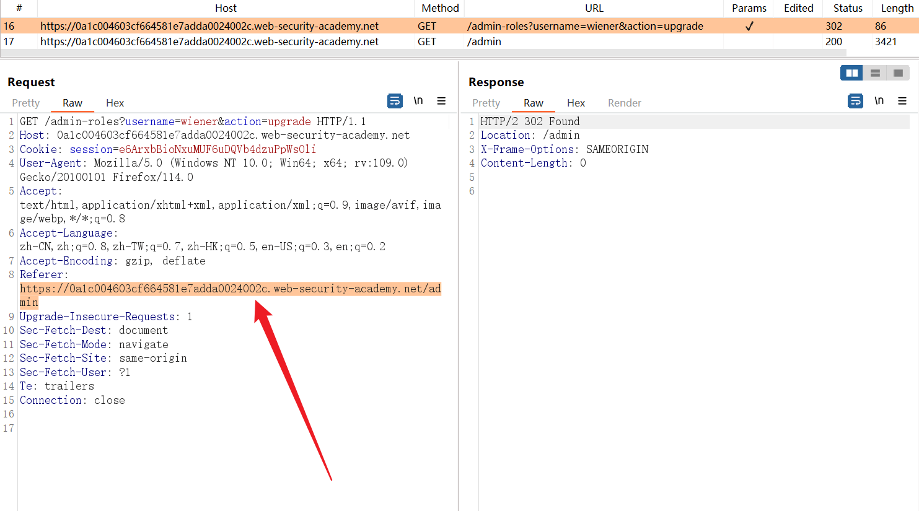This screenshot has width=919, height=511.
Task: Sort history by the # column
Action: tap(19, 8)
